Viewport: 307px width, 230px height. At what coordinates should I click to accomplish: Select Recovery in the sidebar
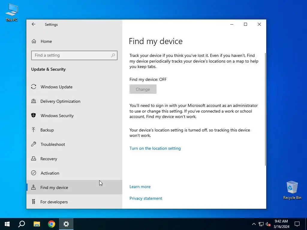click(x=74, y=159)
